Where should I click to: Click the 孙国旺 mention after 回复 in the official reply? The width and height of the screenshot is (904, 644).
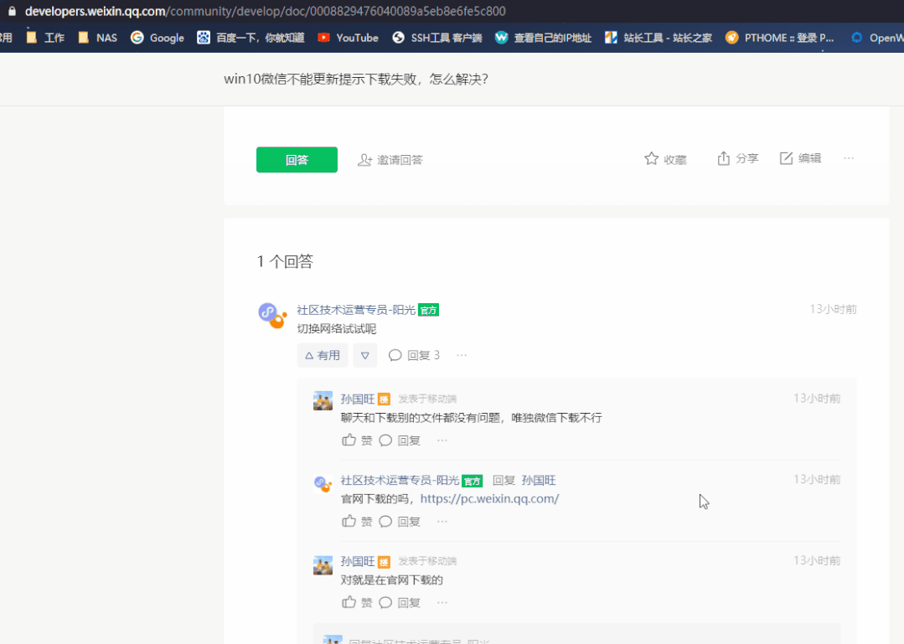[x=539, y=481]
